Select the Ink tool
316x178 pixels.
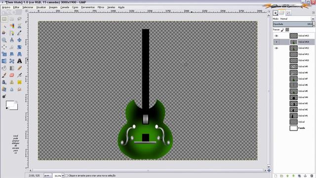[x=4, y=82]
